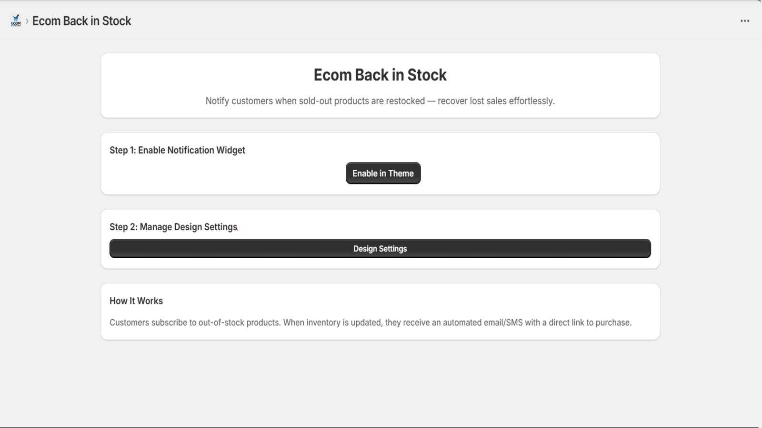Select the Step 2: Manage Design Settings heading
This screenshot has height=428, width=762.
(x=173, y=227)
